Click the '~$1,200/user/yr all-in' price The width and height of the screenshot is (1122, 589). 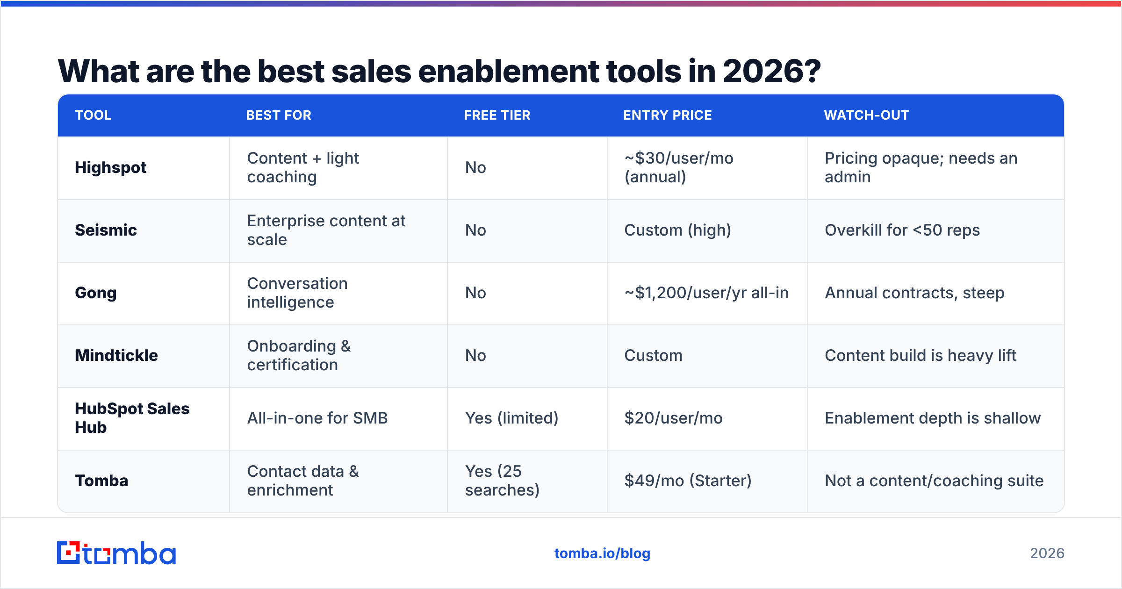click(x=706, y=293)
